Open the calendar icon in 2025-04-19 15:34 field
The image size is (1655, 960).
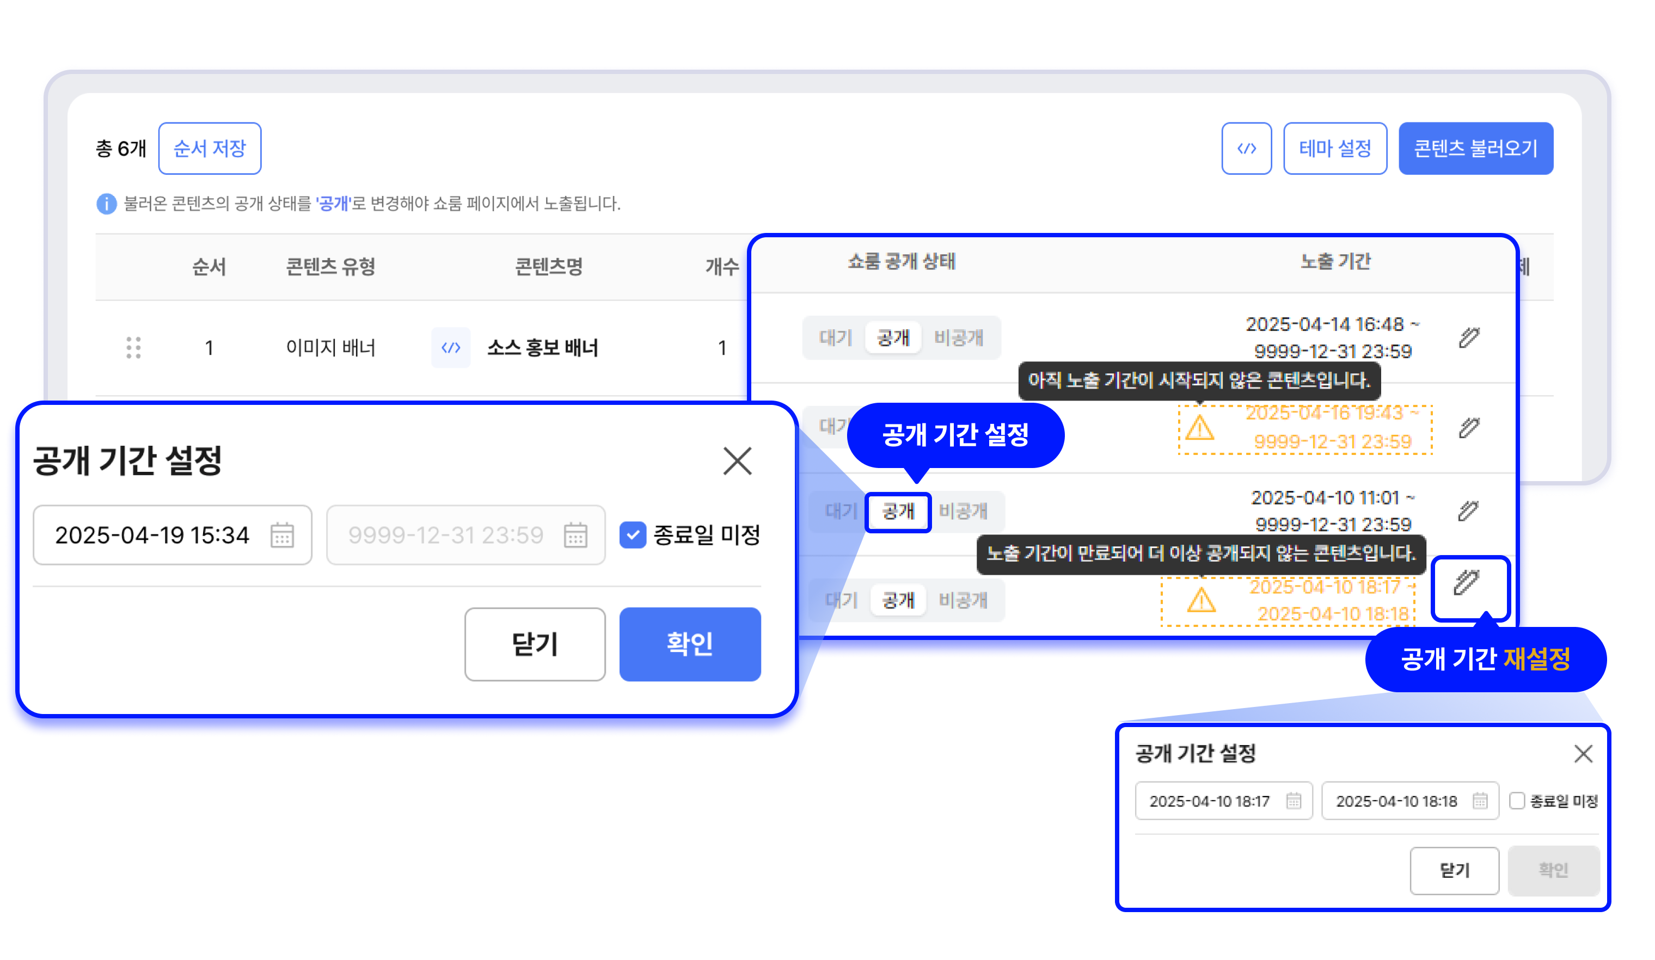(283, 535)
